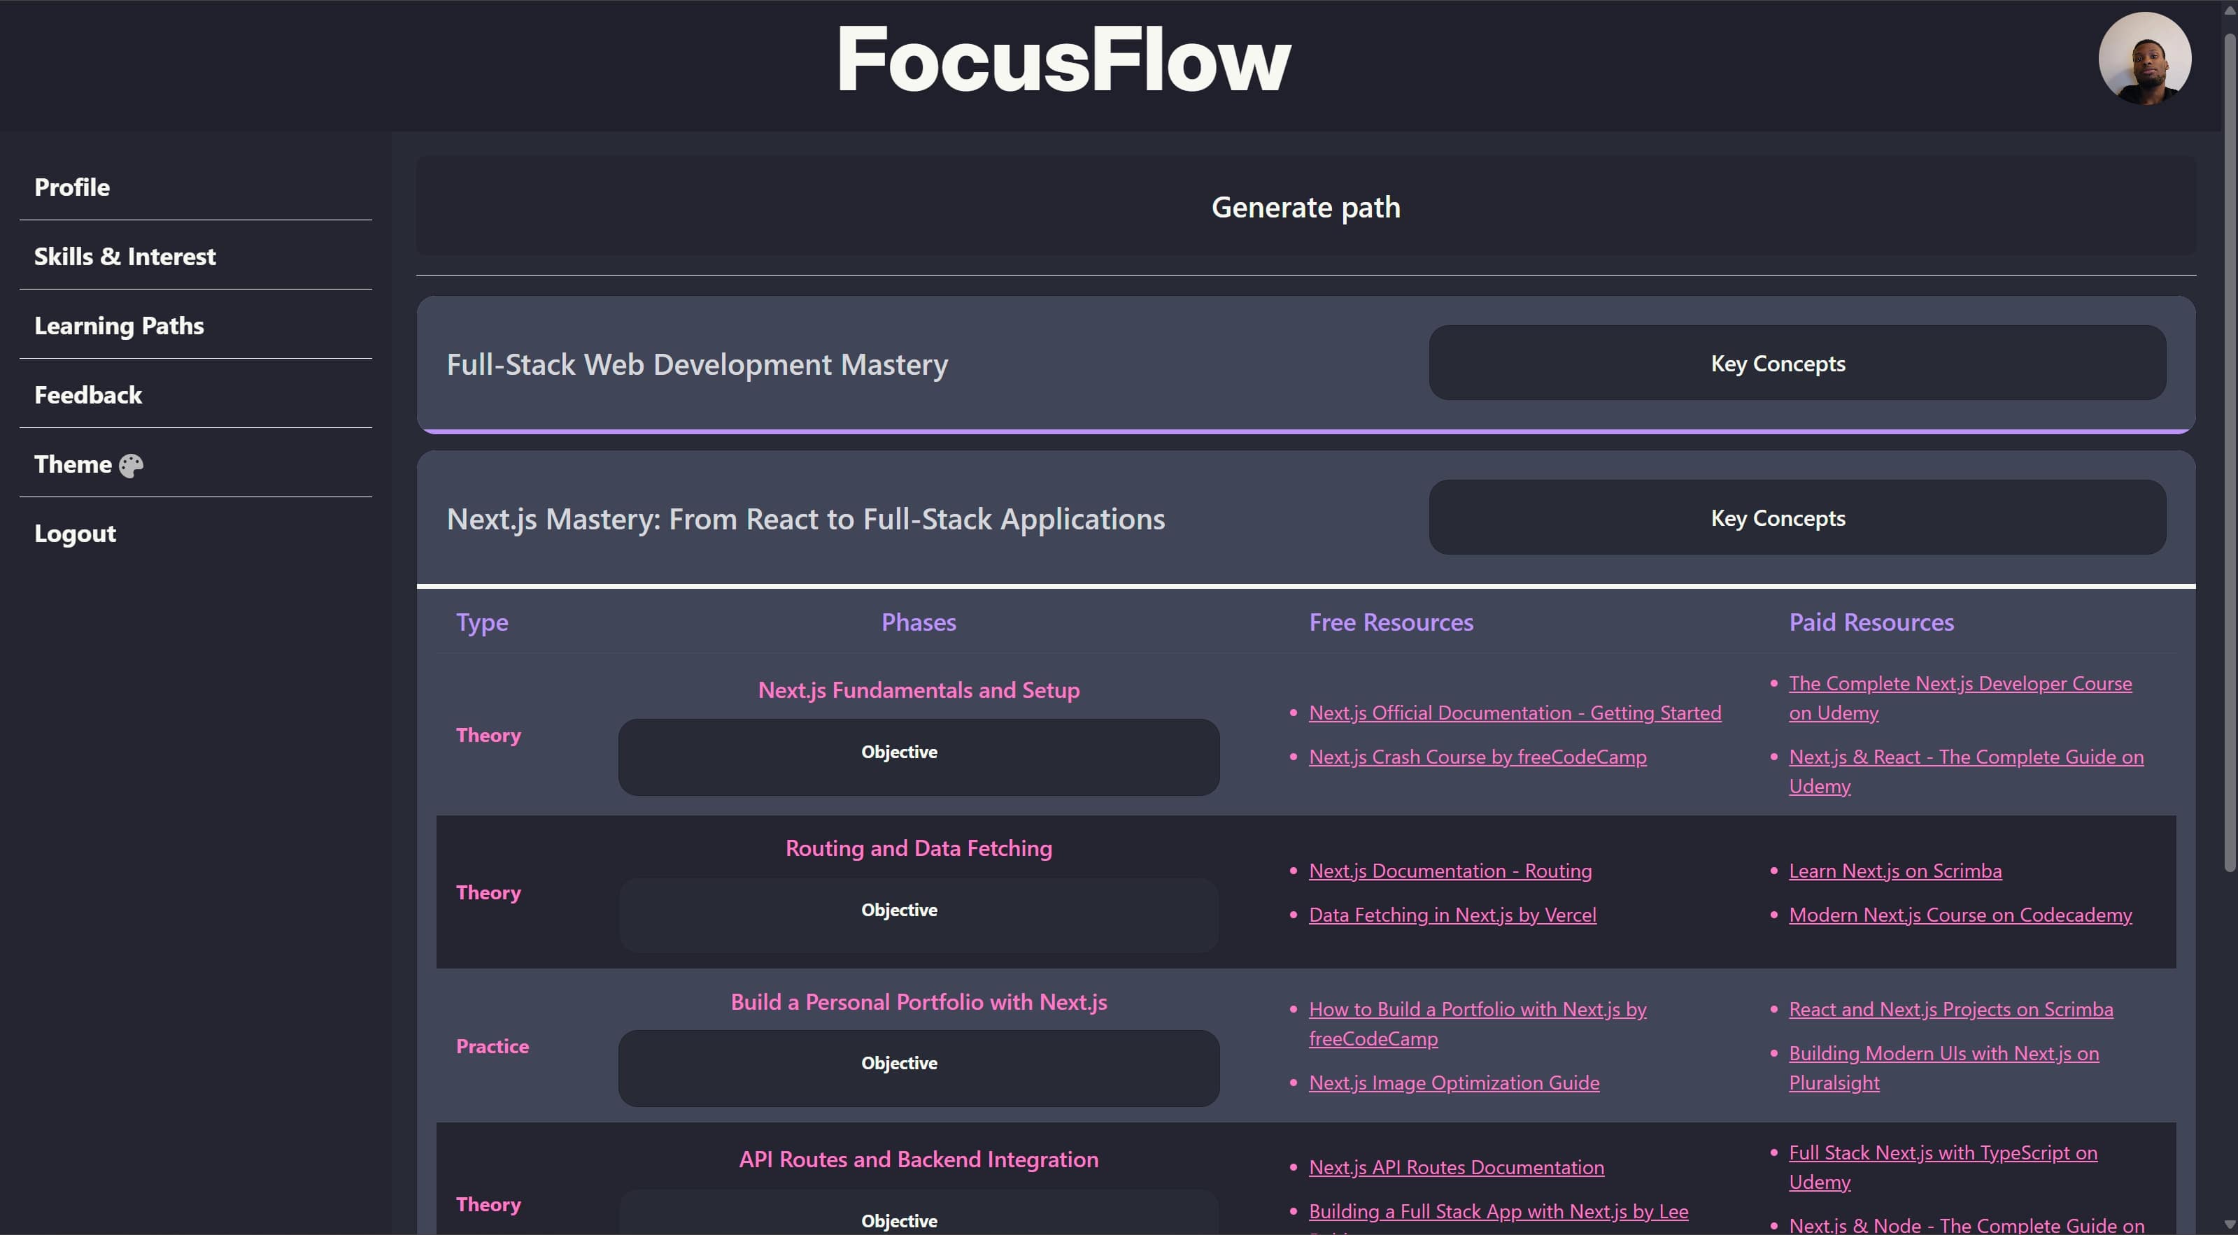Select Learning Paths in sidebar
The height and width of the screenshot is (1235, 2238).
[119, 326]
